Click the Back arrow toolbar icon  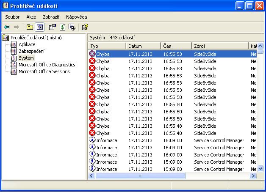tap(7, 27)
